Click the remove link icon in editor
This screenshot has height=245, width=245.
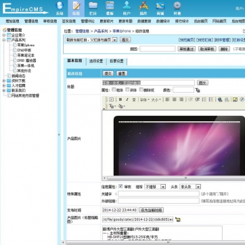coord(227,99)
